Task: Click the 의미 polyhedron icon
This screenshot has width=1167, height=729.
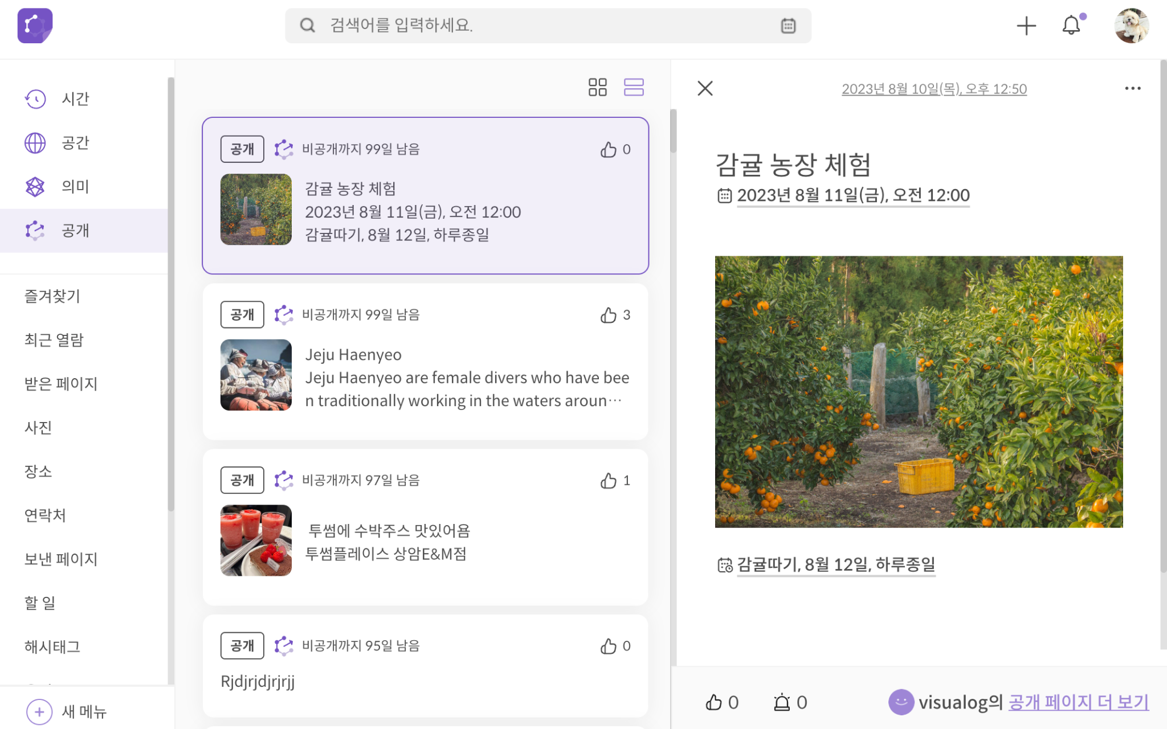Action: pos(35,186)
